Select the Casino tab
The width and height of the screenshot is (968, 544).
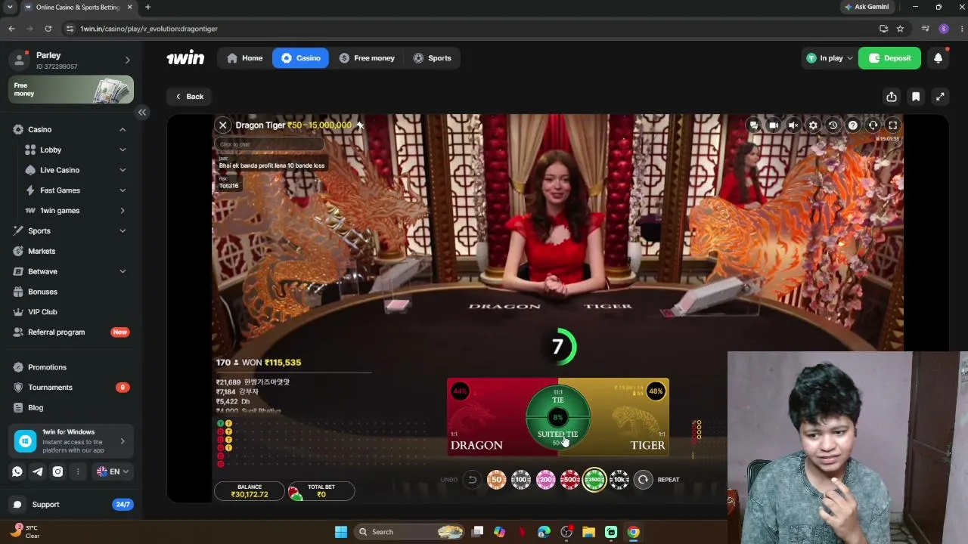click(x=300, y=58)
